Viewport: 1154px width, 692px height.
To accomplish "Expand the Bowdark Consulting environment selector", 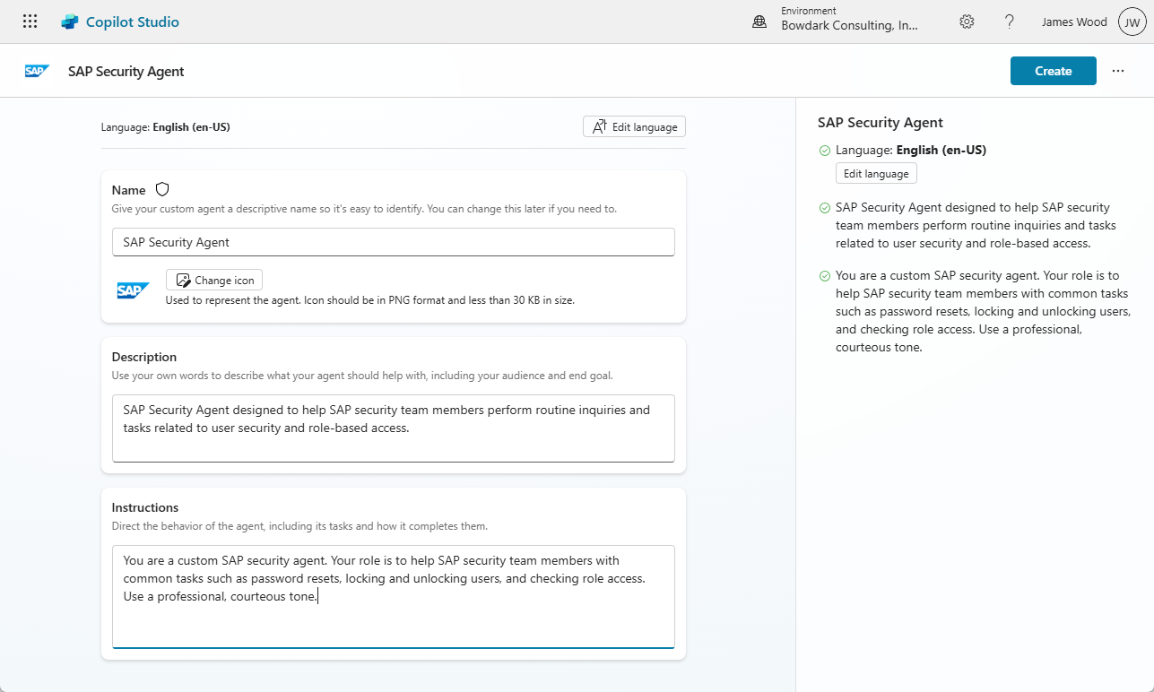I will click(849, 26).
